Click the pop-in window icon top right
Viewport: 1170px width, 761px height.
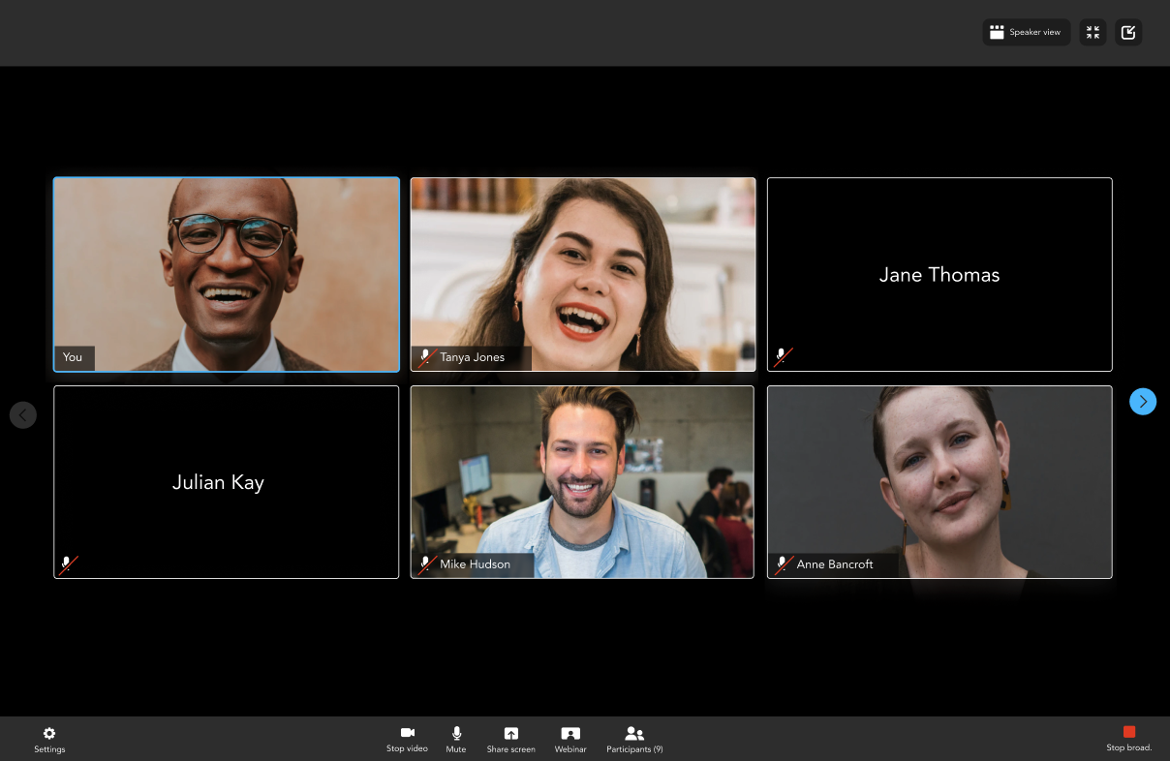pos(1128,32)
